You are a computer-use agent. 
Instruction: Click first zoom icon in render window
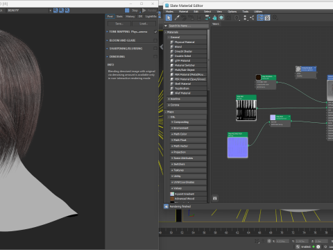click(x=55, y=10)
